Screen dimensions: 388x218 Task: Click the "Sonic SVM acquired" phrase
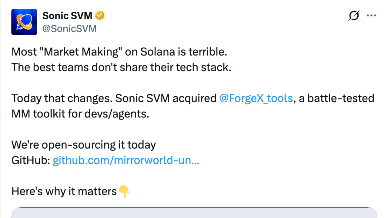[x=166, y=98]
